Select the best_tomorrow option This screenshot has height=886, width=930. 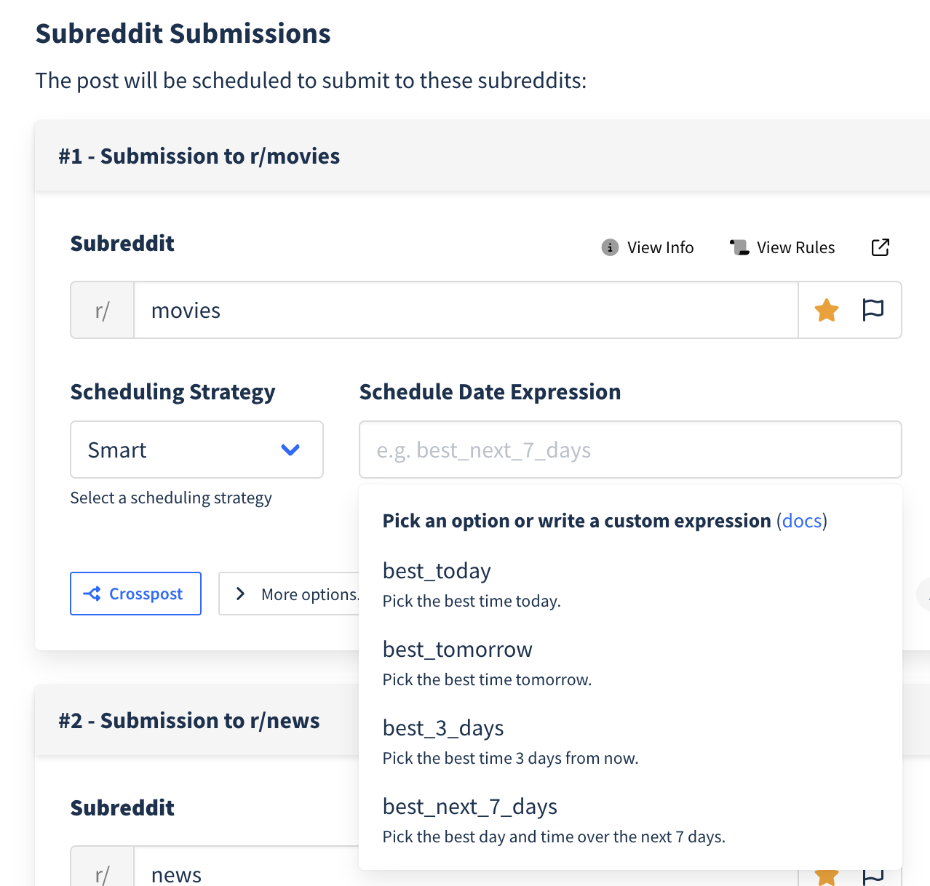pyautogui.click(x=630, y=663)
